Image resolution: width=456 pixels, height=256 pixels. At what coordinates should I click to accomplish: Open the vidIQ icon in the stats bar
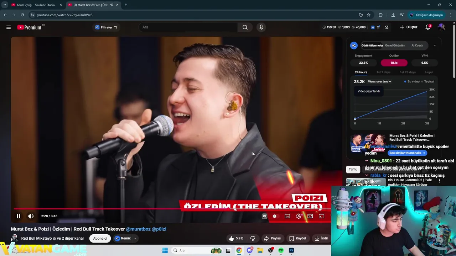(x=373, y=27)
